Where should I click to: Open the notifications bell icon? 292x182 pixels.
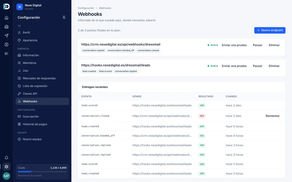click(6, 157)
